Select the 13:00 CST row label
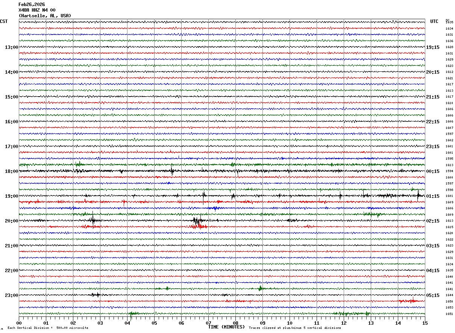Viewport: 455px width, 333px height. [x=11, y=47]
